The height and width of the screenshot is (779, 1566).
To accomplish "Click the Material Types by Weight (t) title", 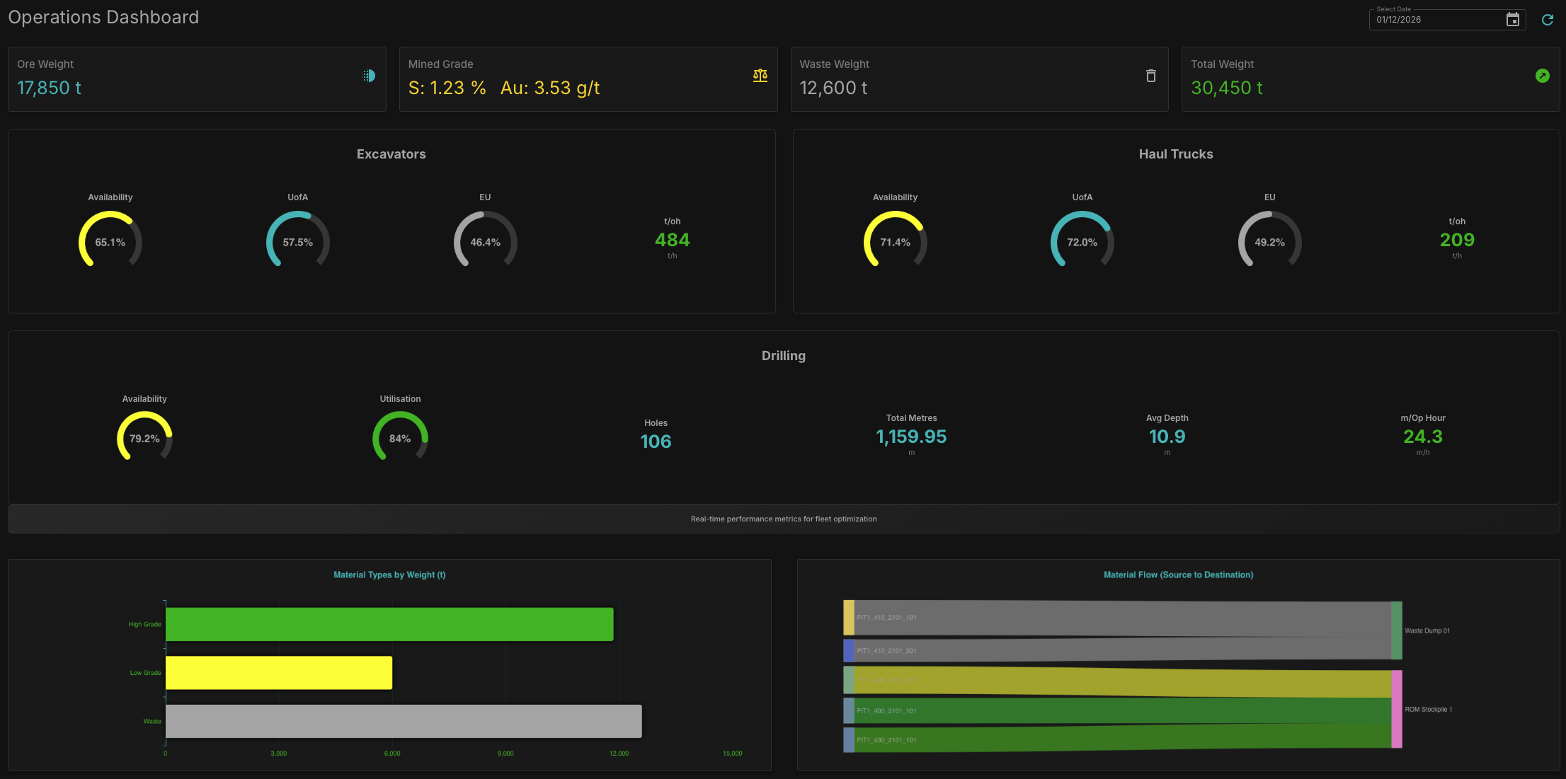I will click(x=389, y=575).
